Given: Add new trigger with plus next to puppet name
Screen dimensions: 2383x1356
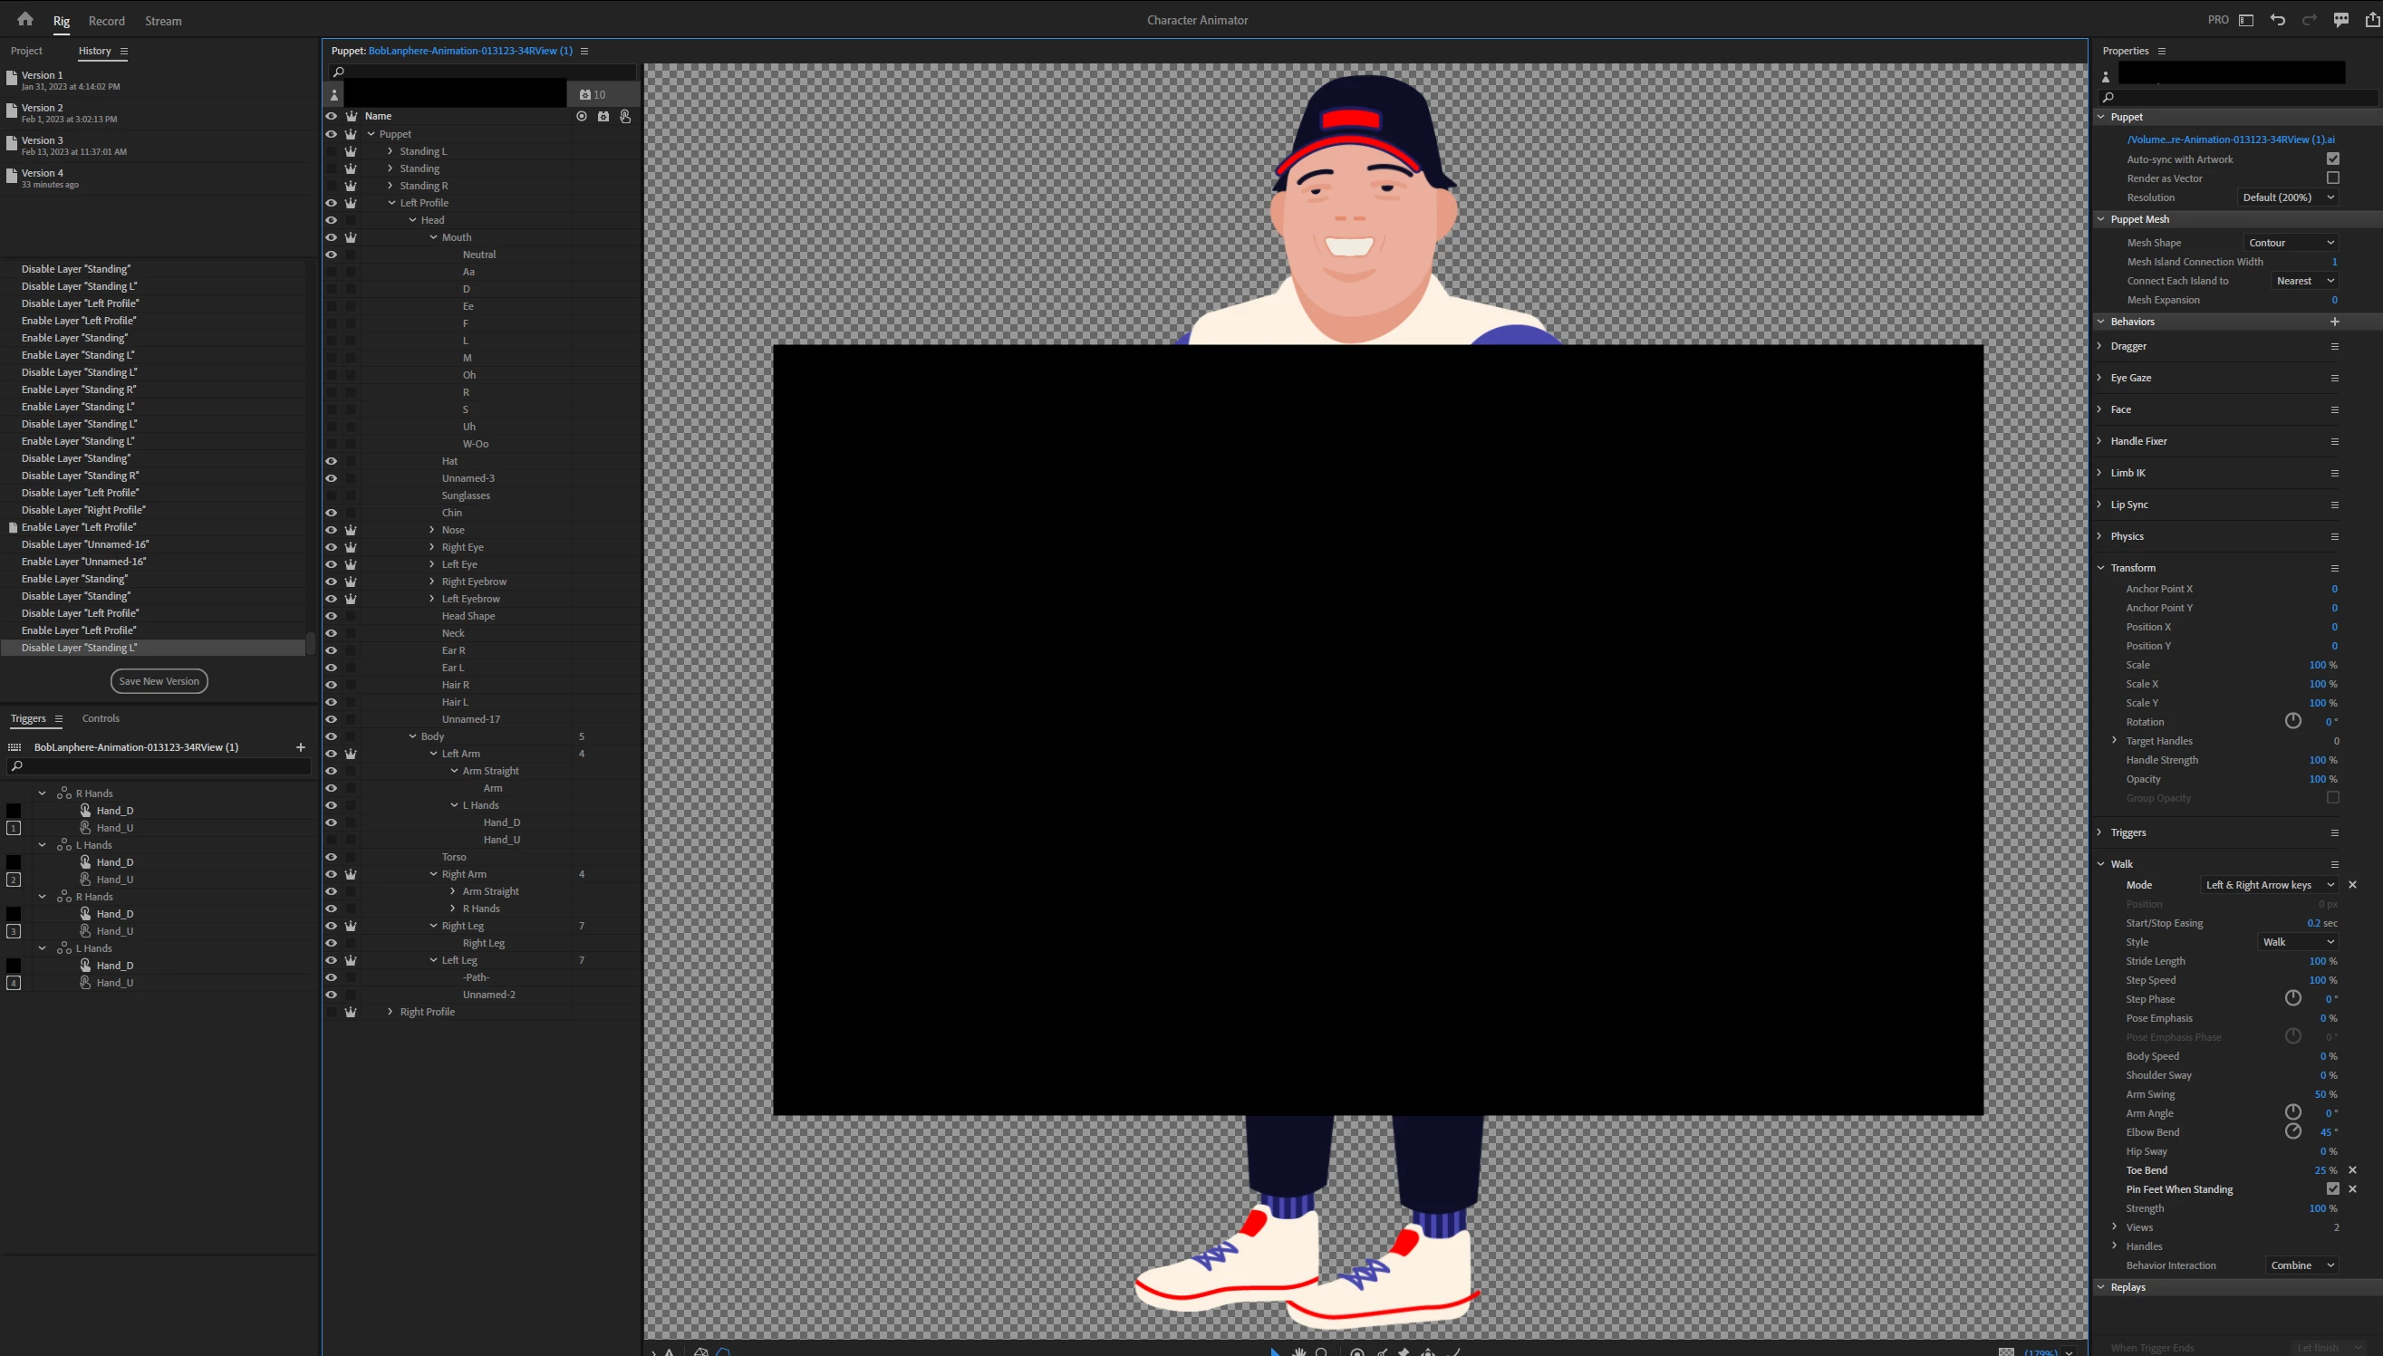Looking at the screenshot, I should coord(300,747).
